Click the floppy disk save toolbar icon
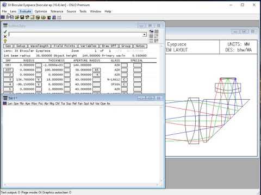 (22, 17)
